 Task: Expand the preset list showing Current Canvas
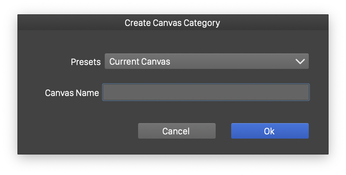click(206, 62)
